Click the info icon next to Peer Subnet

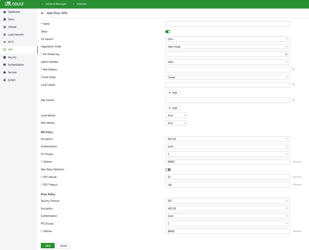[293, 100]
